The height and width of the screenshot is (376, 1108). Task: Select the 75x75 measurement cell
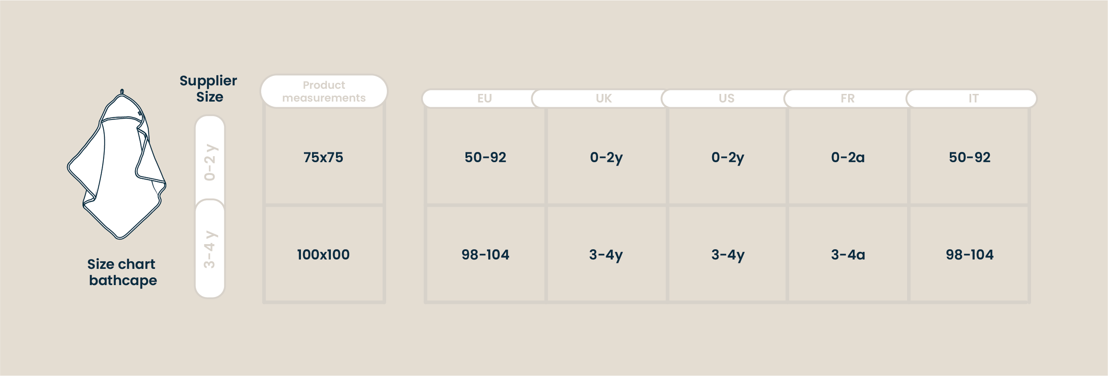click(324, 157)
